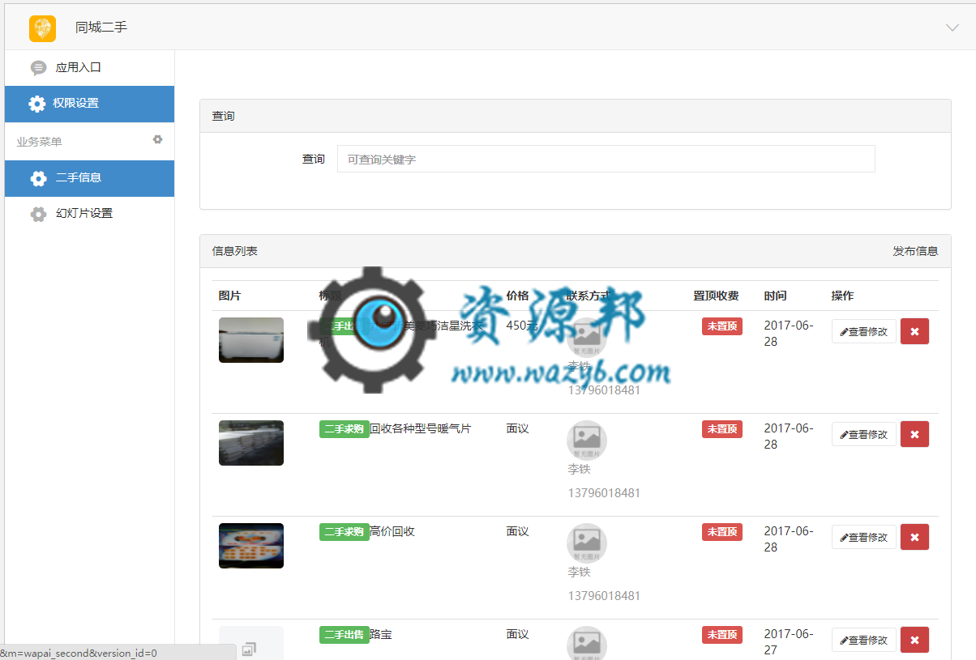Click the price 面议 in 高价回收 row
The image size is (976, 660).
(517, 532)
